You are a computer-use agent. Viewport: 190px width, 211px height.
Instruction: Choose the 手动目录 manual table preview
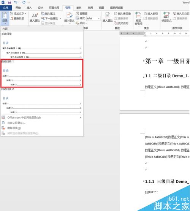42,45
